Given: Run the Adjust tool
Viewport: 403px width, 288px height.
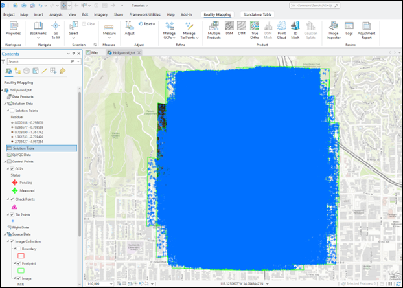Looking at the screenshot, I should tap(130, 28).
